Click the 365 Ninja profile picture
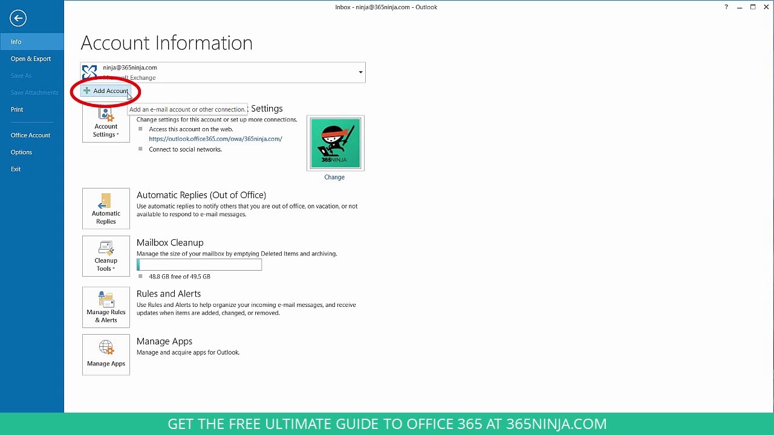This screenshot has height=435, width=774. coord(336,143)
